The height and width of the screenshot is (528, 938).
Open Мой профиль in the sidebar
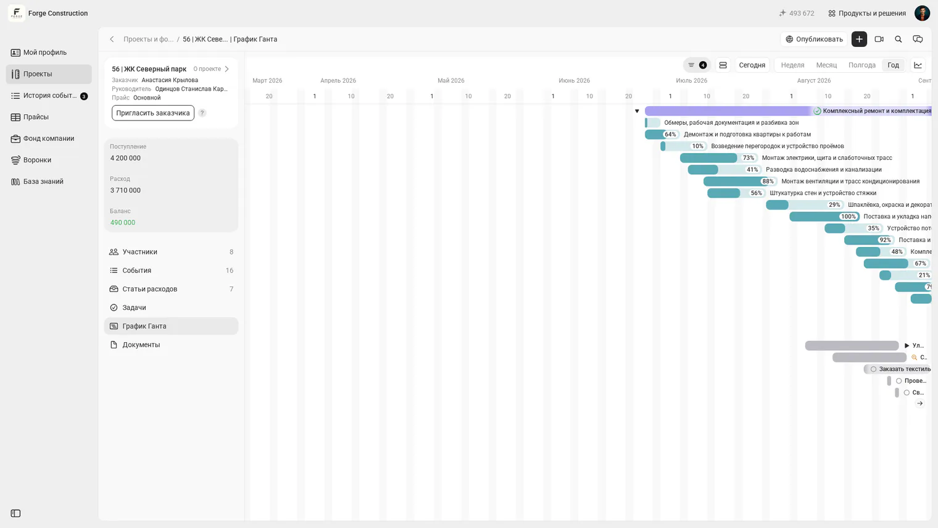click(x=49, y=52)
